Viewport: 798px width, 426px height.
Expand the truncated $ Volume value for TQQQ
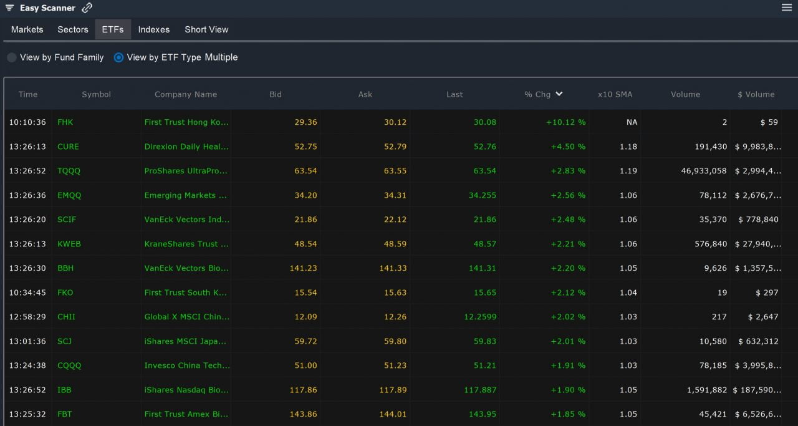(x=756, y=170)
